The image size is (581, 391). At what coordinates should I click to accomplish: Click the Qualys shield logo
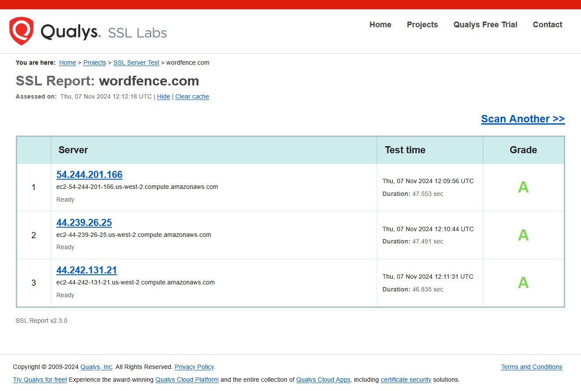coord(22,31)
